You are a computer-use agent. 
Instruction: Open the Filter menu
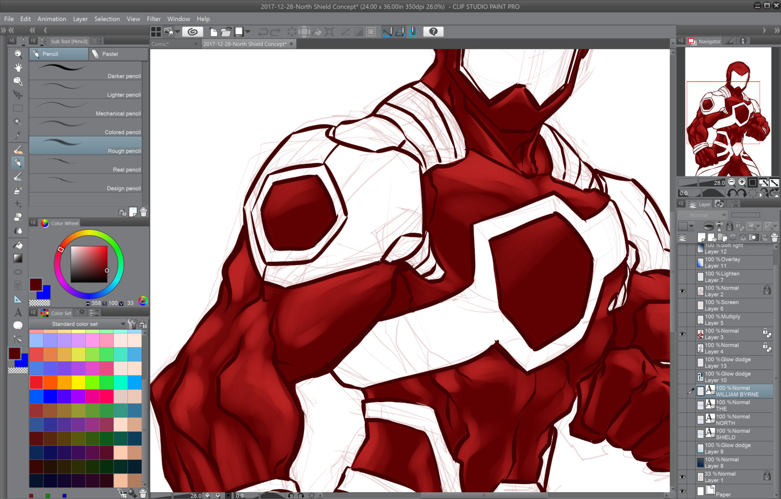pos(154,19)
